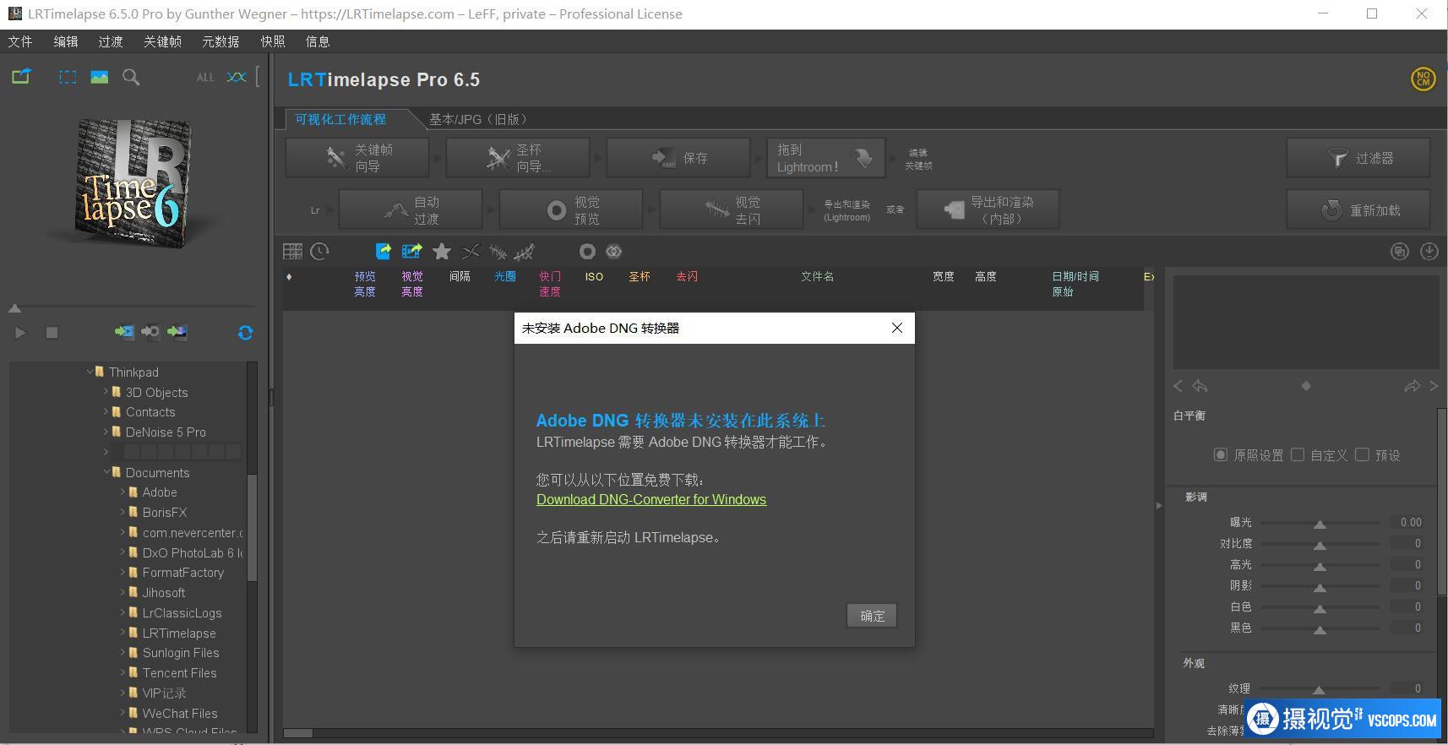Open the 元数据 menu
Screen dimensions: 1448x745
[x=220, y=41]
